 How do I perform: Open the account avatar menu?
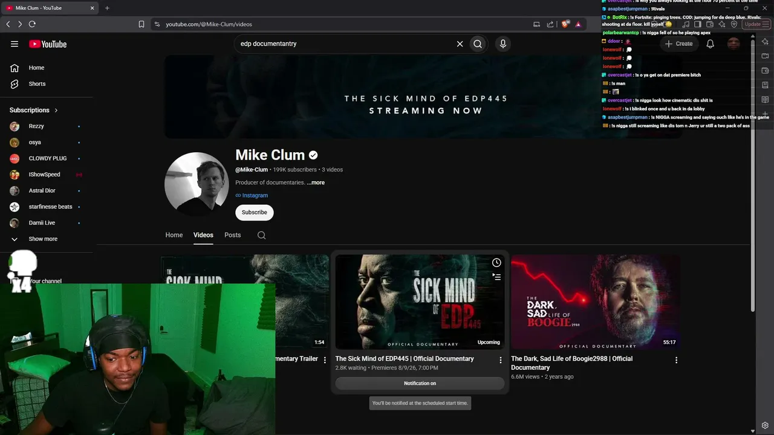[733, 43]
